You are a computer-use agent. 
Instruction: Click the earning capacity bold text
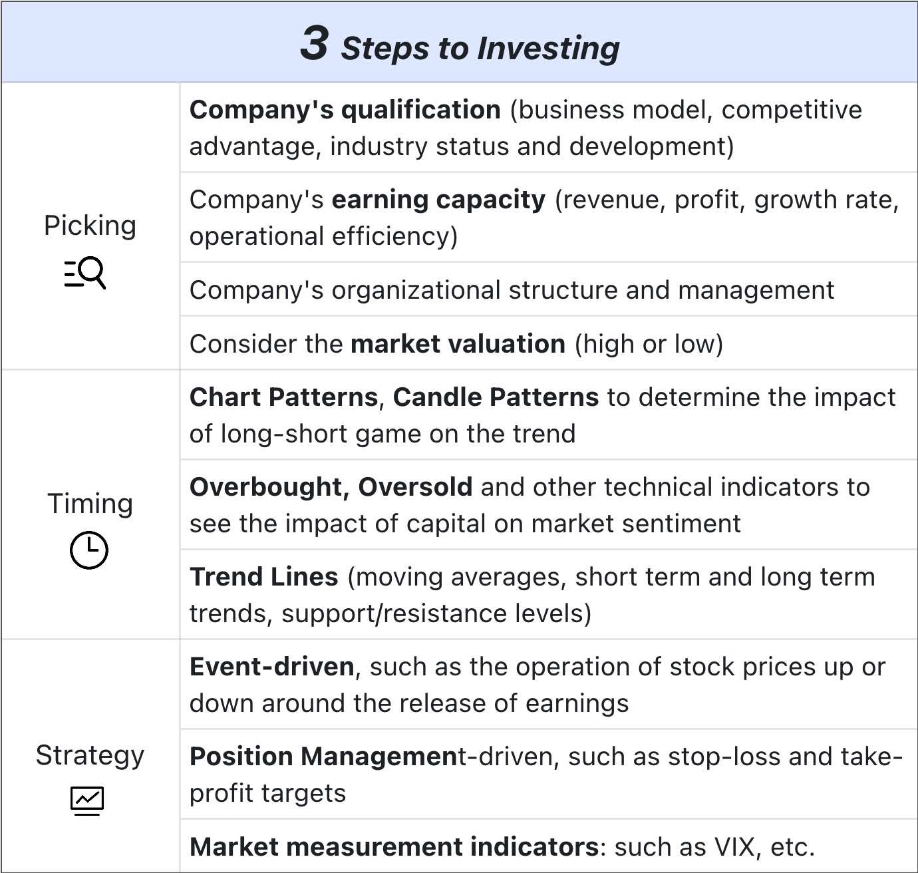pos(438,200)
